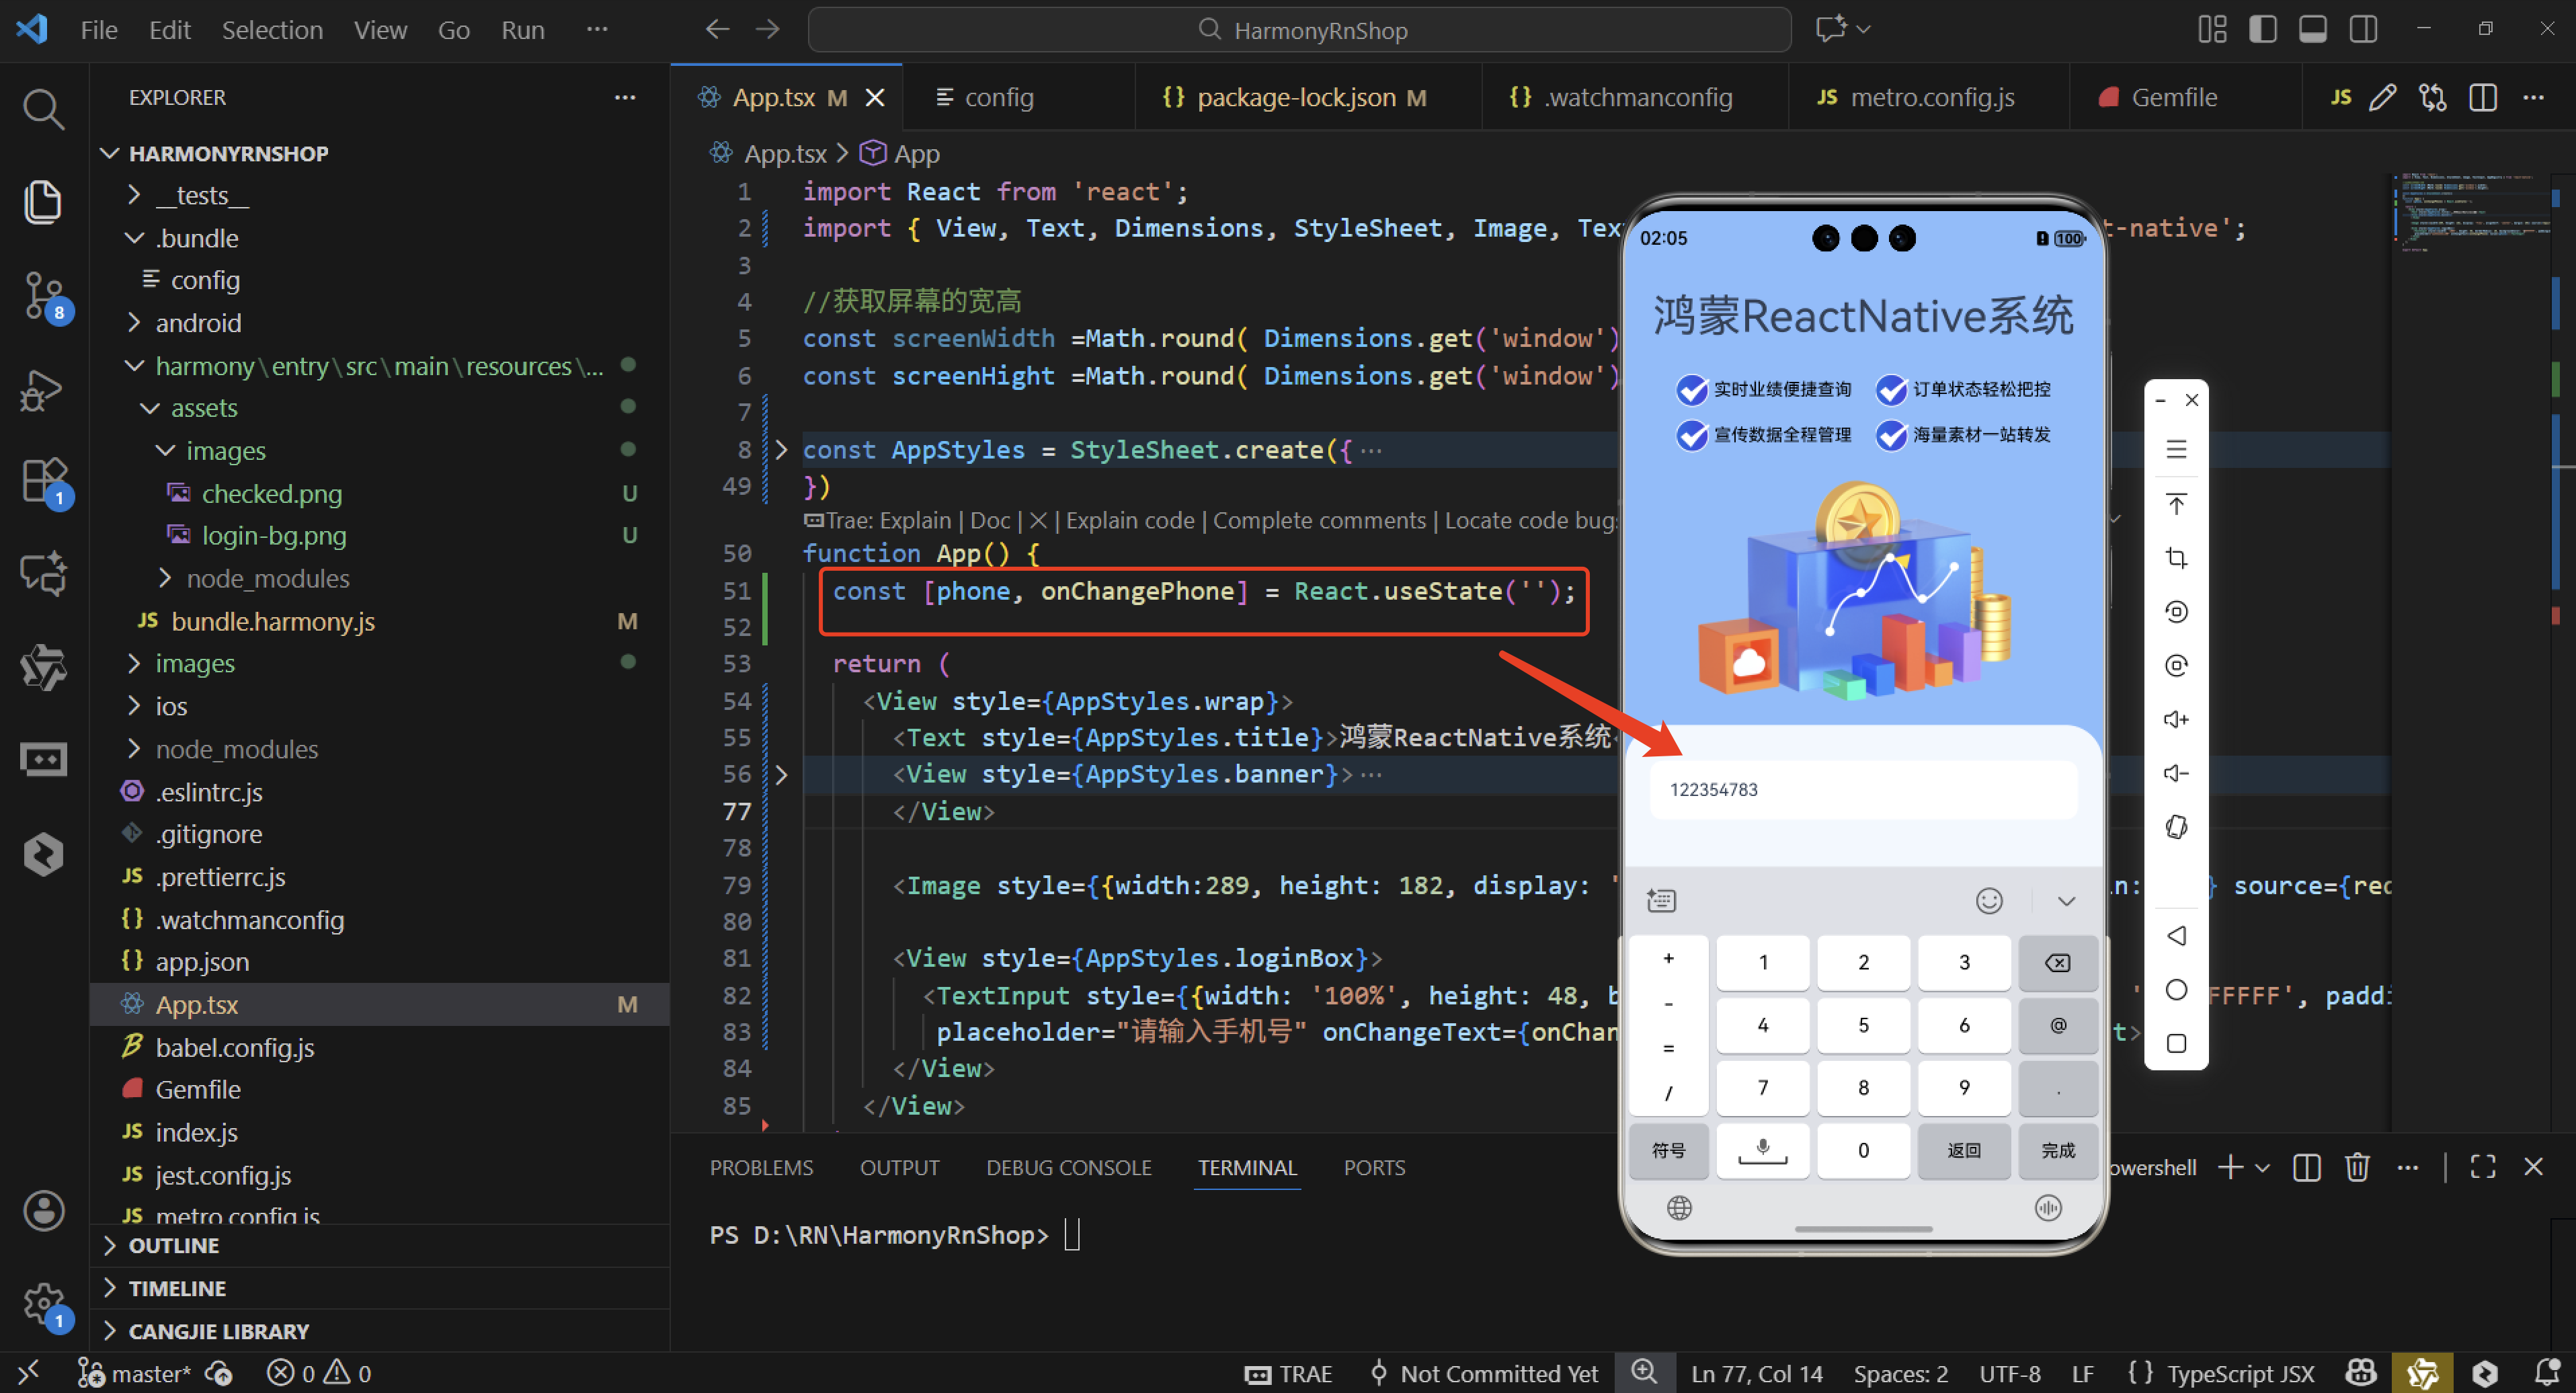The height and width of the screenshot is (1393, 2576).
Task: Open the new terminal launch profile dropdown
Action: [2263, 1167]
